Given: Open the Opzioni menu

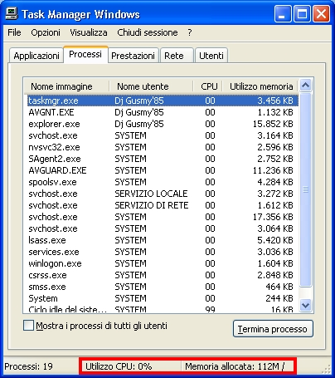Looking at the screenshot, I should click(x=46, y=32).
